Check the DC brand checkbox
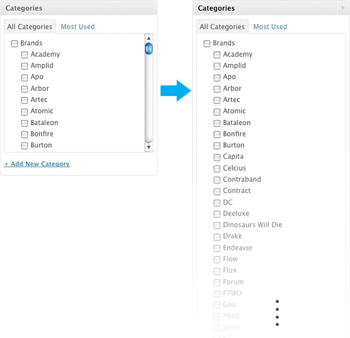This screenshot has width=350, height=338. (217, 203)
